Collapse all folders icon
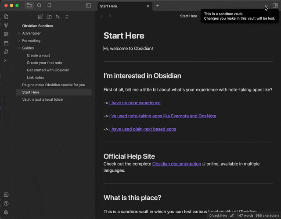Screen dimensions: 281x219 point(67,17)
